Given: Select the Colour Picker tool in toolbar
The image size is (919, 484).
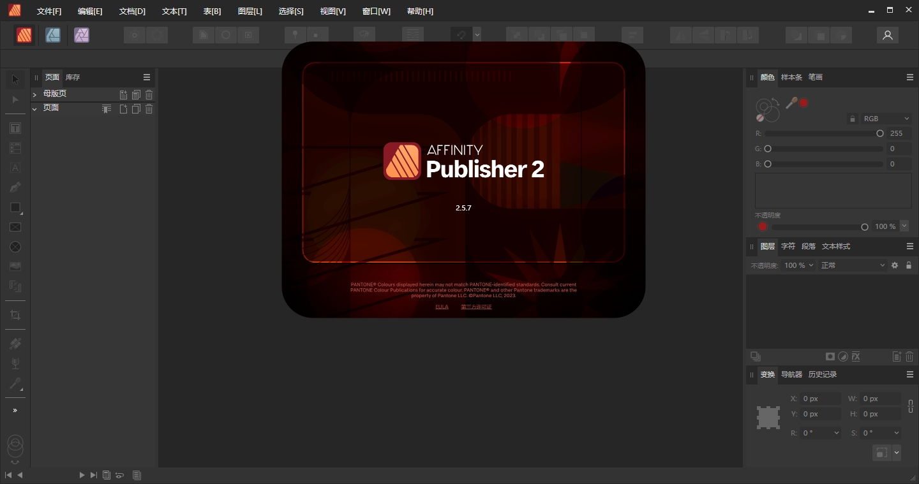Looking at the screenshot, I should pyautogui.click(x=15, y=383).
